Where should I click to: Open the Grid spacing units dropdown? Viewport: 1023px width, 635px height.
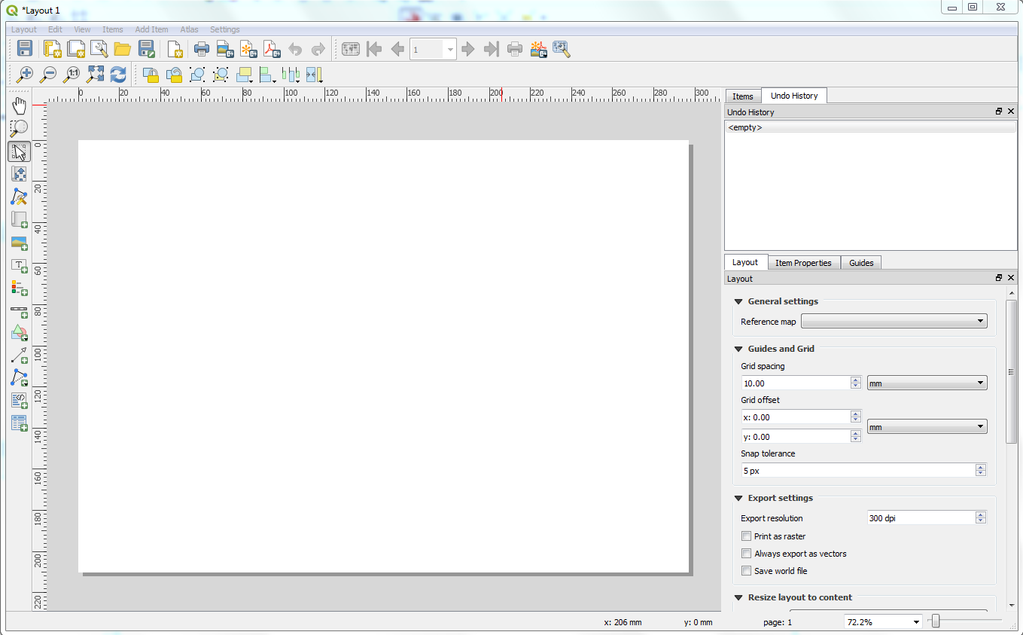(x=926, y=383)
